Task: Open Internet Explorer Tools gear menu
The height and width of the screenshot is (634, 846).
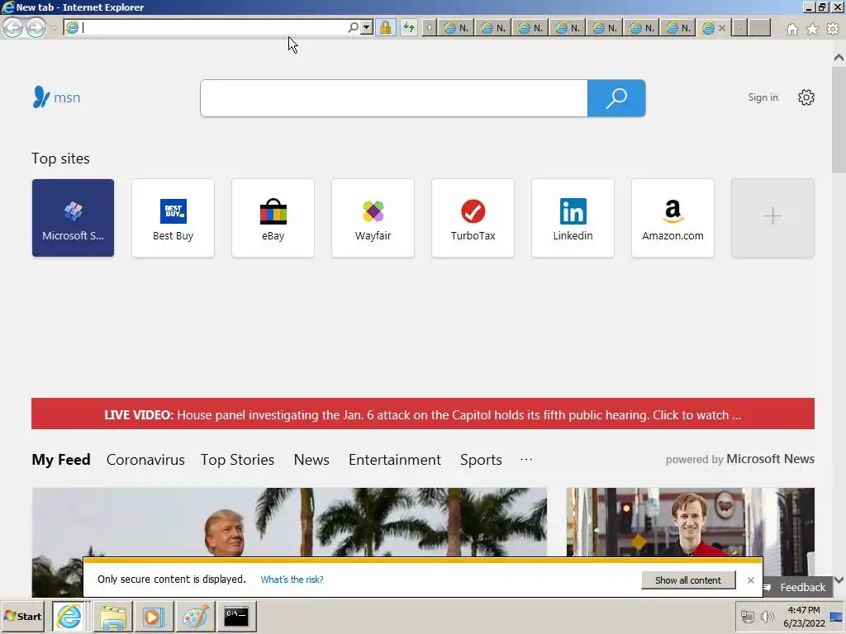Action: [833, 29]
